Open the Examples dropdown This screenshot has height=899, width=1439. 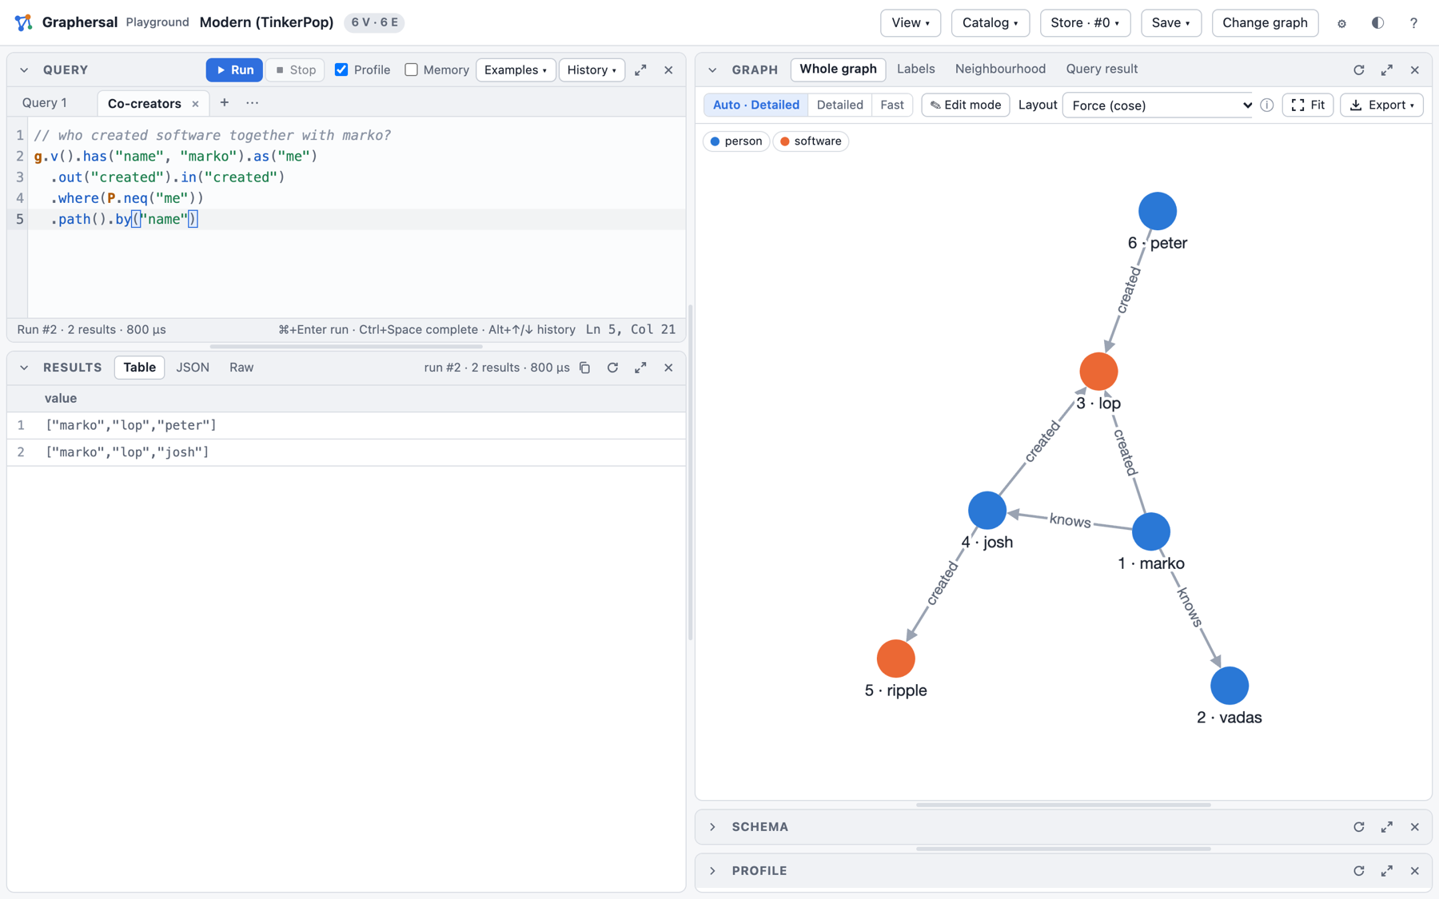tap(516, 70)
